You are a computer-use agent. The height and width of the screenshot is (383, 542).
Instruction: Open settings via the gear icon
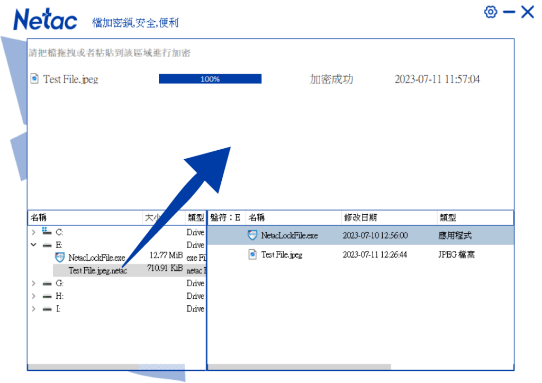click(x=491, y=12)
